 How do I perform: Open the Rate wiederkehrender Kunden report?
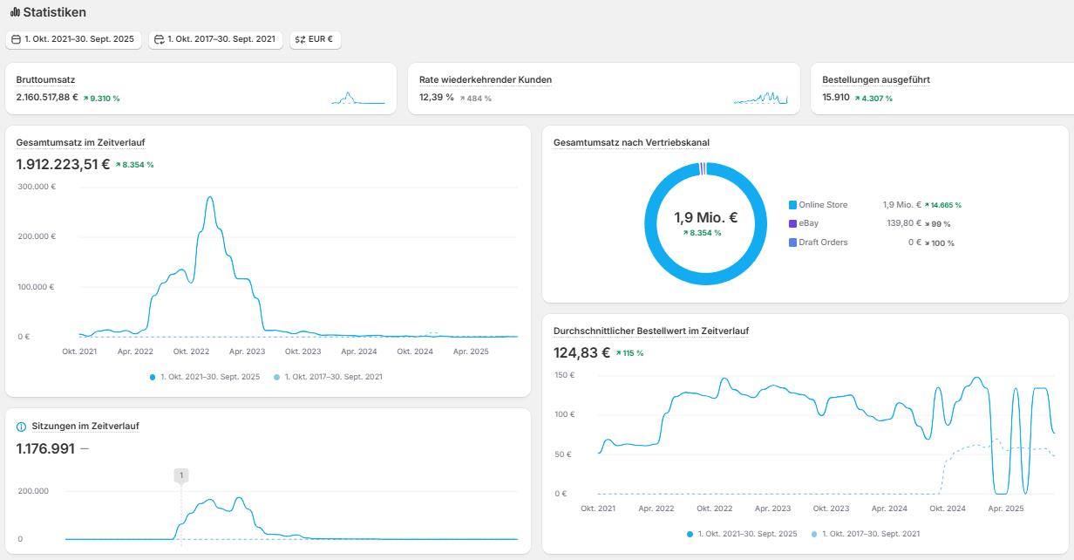point(485,79)
